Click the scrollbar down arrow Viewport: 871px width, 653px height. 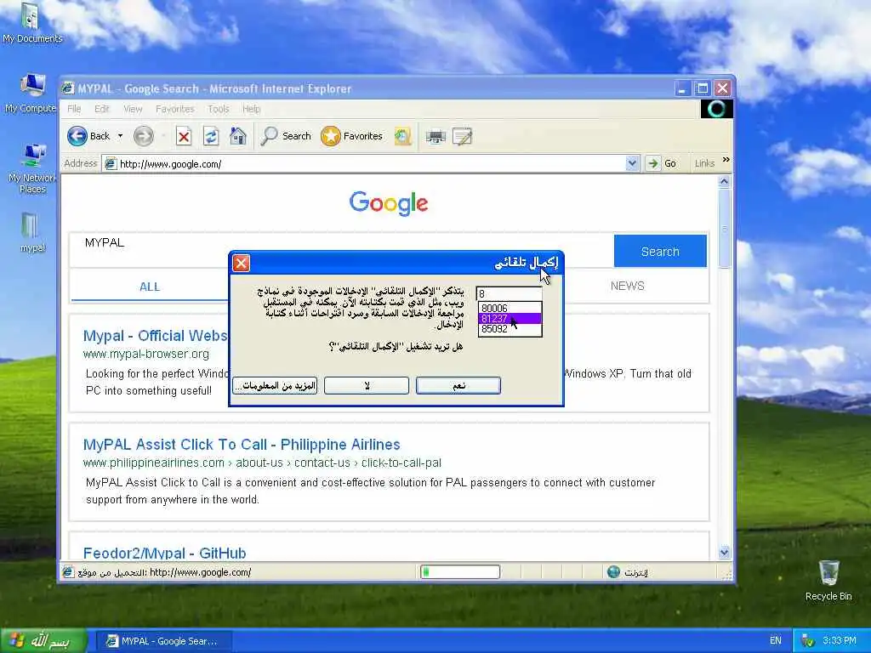click(724, 553)
